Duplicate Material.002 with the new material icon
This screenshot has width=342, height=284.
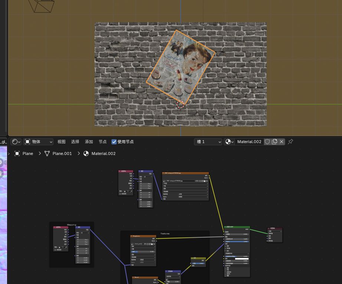(x=274, y=142)
